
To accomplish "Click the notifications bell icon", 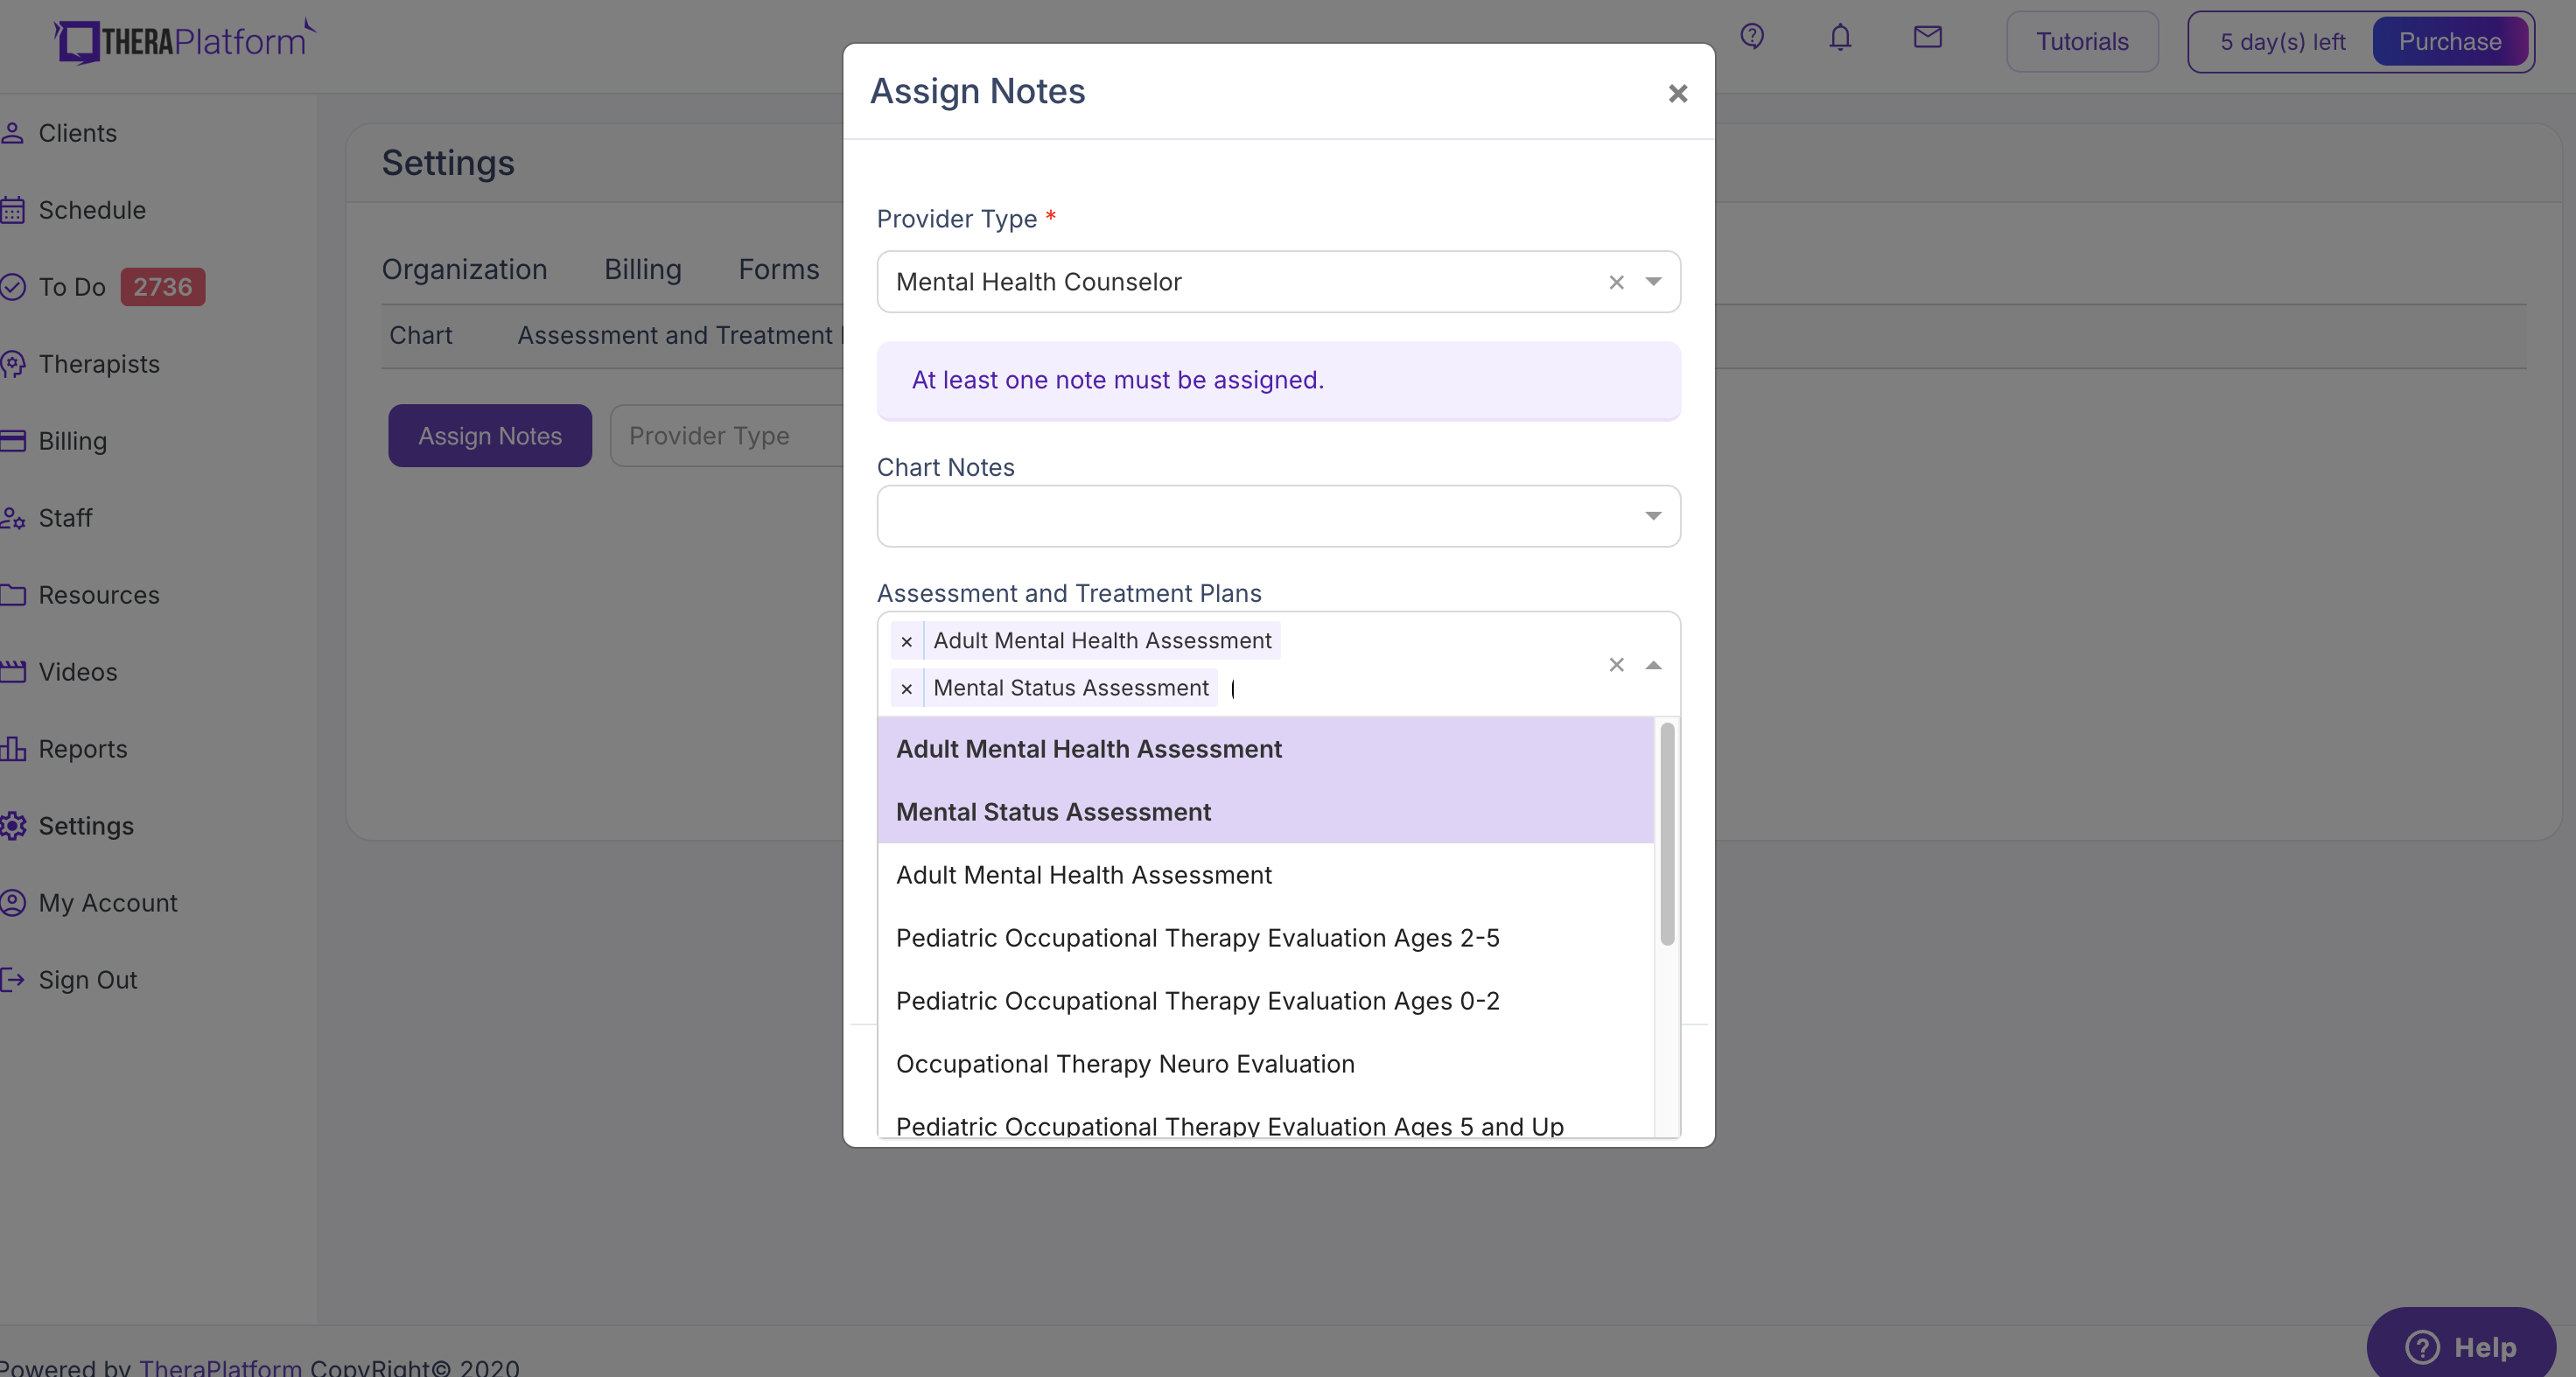I will click(1840, 37).
